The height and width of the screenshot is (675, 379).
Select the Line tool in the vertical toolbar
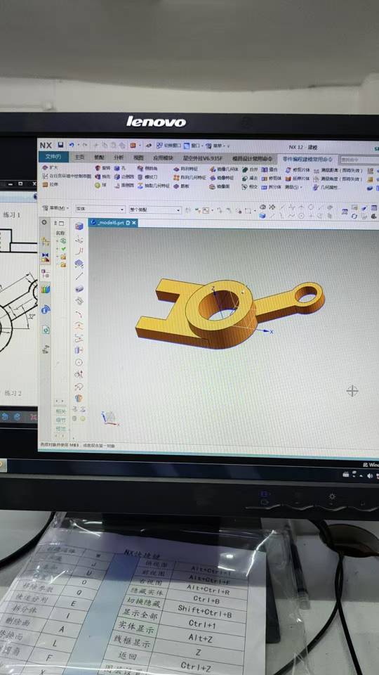79,276
